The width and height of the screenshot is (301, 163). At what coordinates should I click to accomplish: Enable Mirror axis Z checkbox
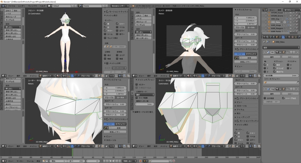[265, 72]
